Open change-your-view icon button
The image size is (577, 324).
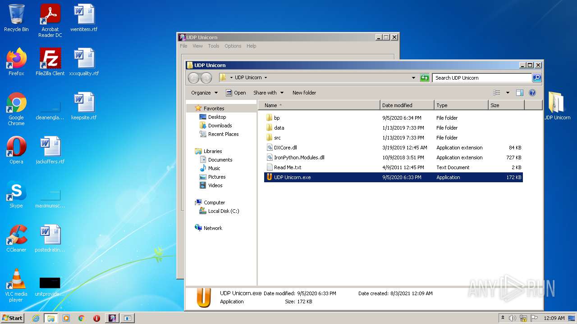pos(496,93)
